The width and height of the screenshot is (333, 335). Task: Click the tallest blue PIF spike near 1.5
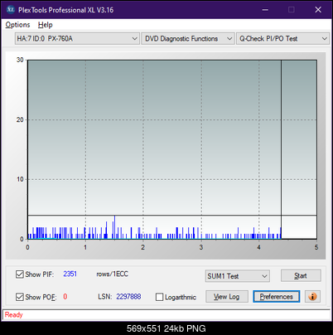click(x=114, y=227)
